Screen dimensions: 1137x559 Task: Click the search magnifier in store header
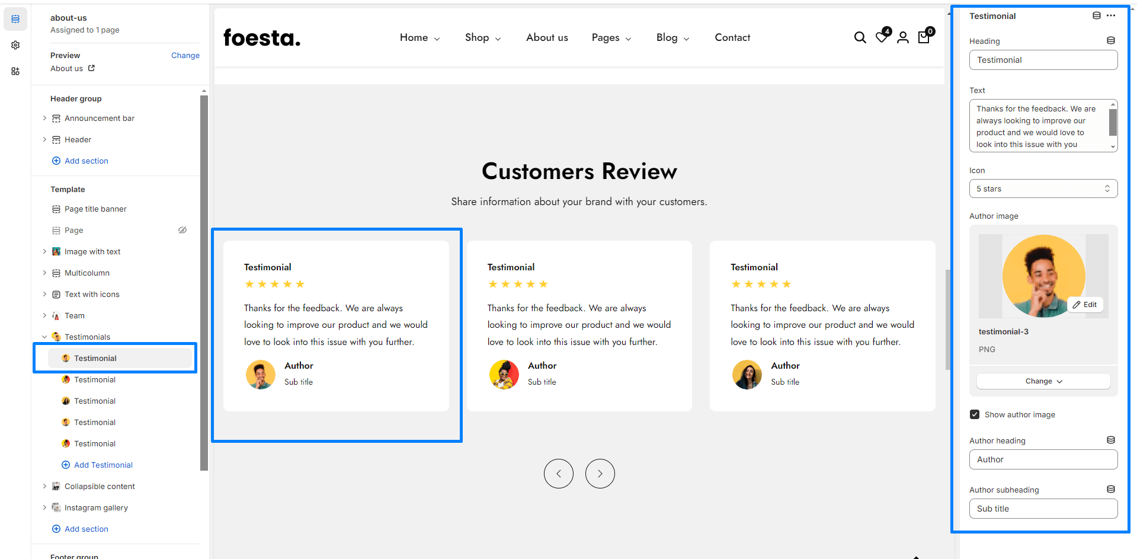point(860,38)
